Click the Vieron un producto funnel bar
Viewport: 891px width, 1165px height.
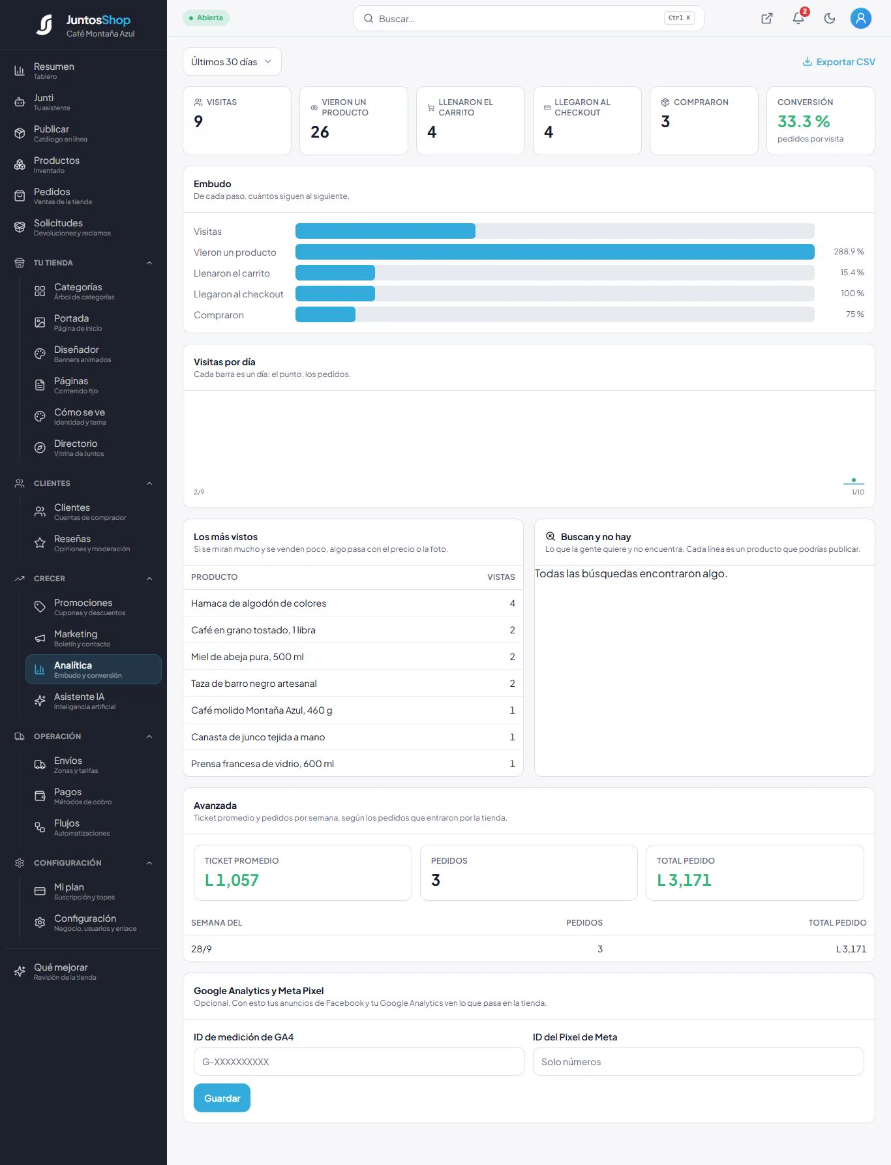pyautogui.click(x=554, y=252)
